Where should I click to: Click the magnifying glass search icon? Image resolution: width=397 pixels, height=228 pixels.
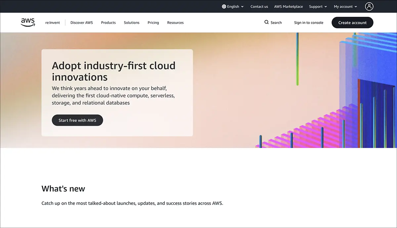tap(267, 22)
